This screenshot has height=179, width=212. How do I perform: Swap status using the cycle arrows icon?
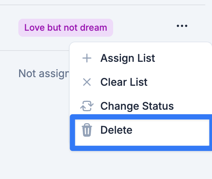[x=87, y=106]
